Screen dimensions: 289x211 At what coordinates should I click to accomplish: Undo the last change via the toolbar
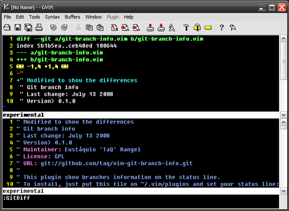53,27
